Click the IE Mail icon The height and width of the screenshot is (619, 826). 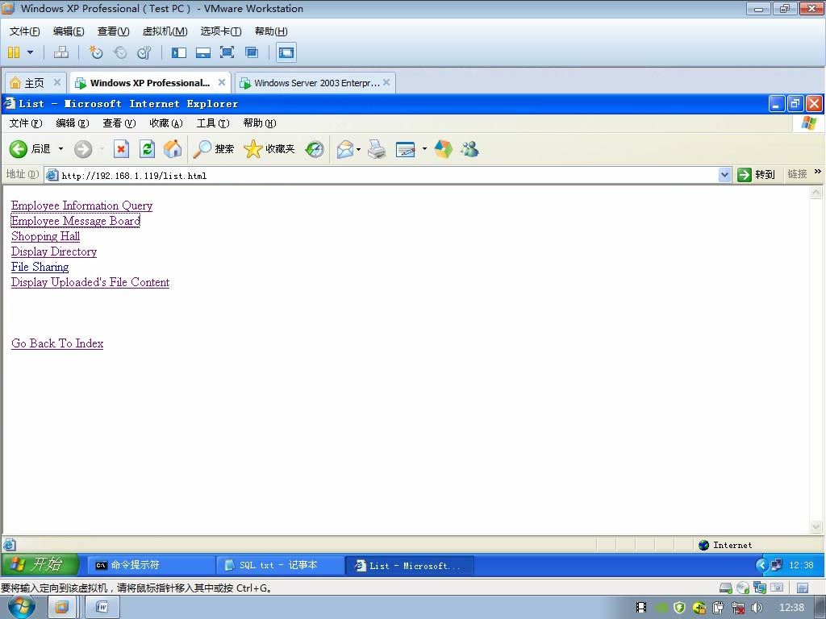[345, 149]
